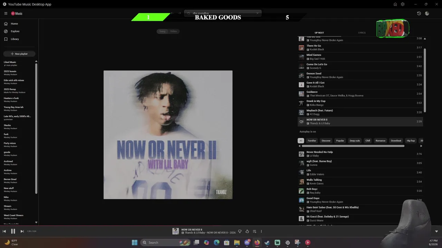Select the Deep cuts filter chip
Screen dimensions: 442x248
coord(355,141)
